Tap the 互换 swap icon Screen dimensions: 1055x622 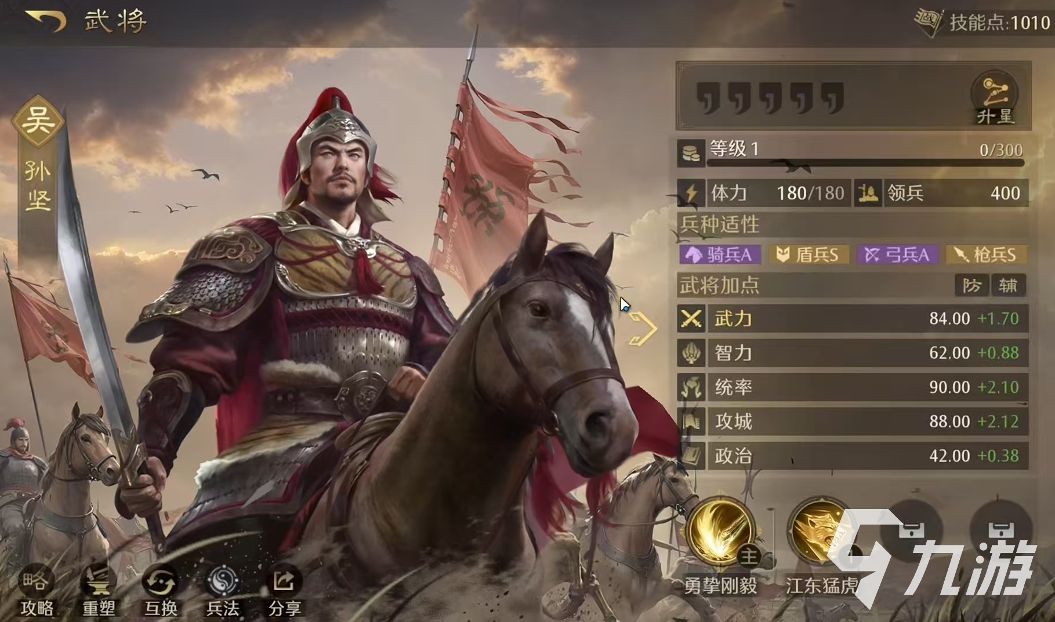(x=161, y=581)
